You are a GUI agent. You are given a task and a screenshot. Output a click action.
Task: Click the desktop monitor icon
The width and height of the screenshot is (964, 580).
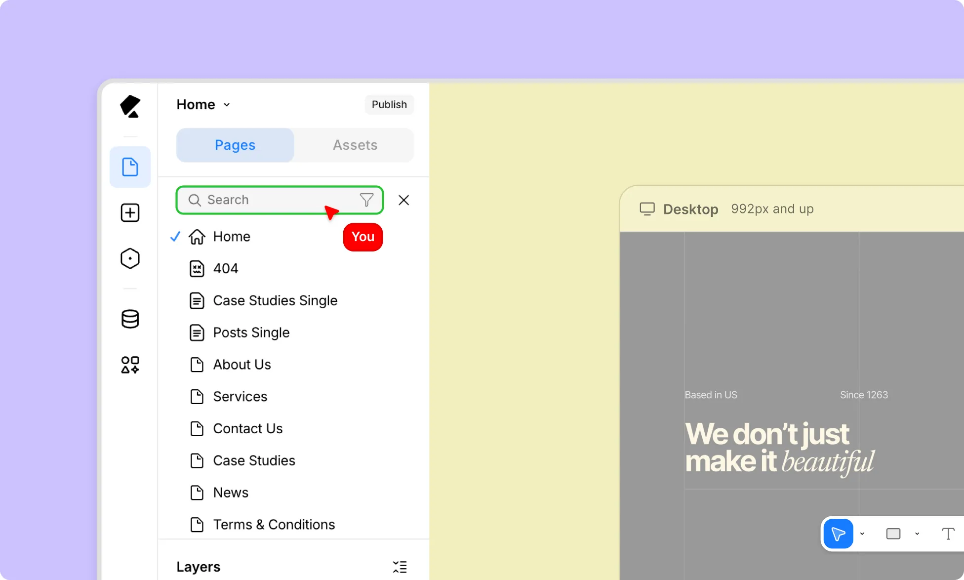647,209
